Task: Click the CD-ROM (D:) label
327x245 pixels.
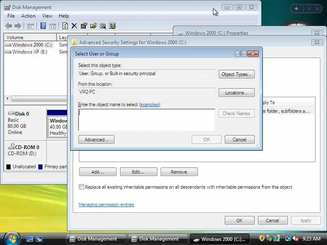Action: [22, 154]
